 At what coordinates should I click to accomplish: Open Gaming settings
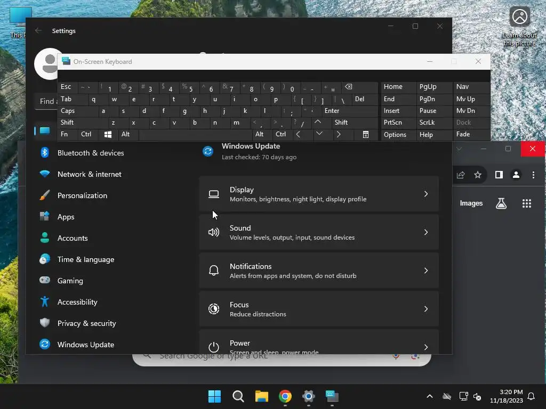tap(70, 281)
